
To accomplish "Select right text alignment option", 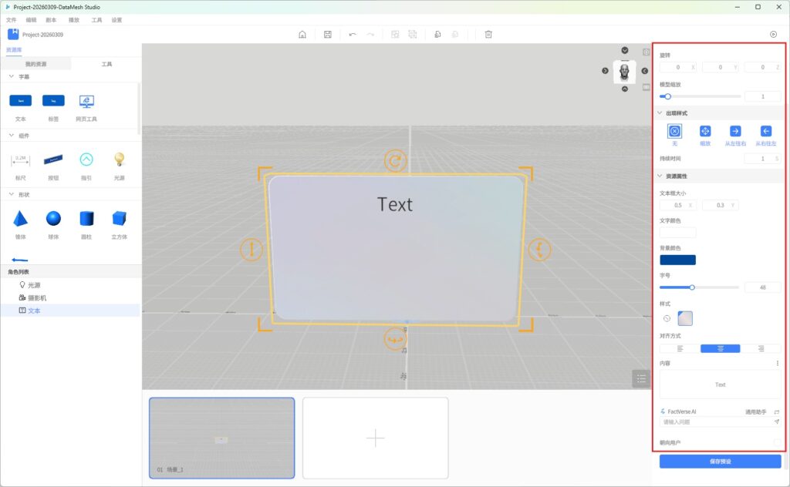I will [761, 348].
